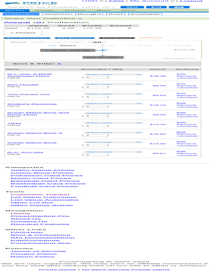The width and height of the screenshot is (209, 278).
Task: Expand the Sort & Filter panel
Action: tap(59, 64)
